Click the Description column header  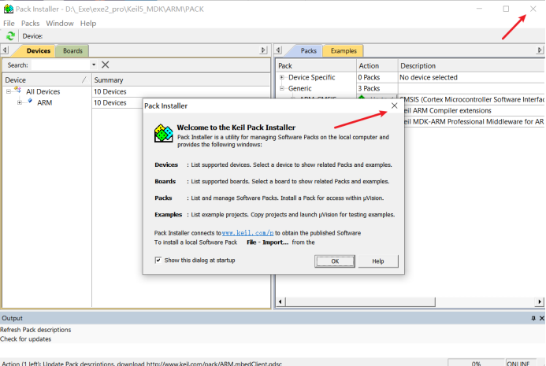pyautogui.click(x=471, y=66)
